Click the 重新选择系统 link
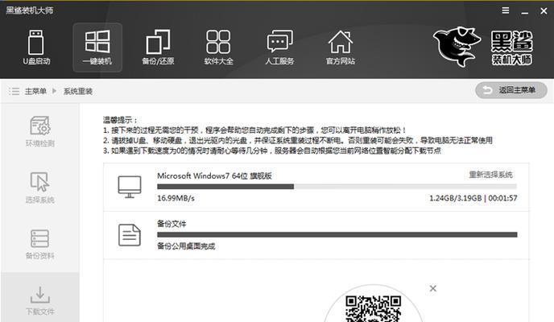This screenshot has height=322, width=554. [x=490, y=175]
